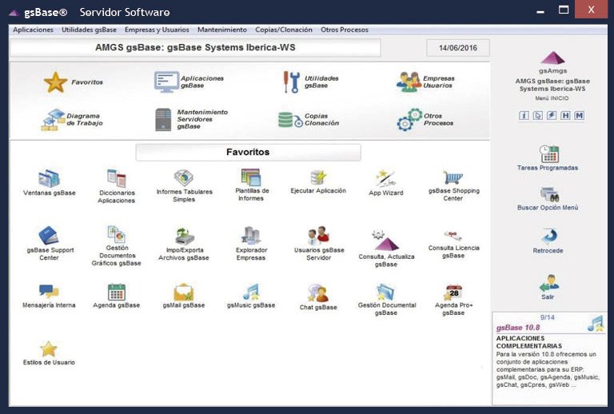
Task: Open Empresas y Usuarios menu
Action: coord(157,30)
